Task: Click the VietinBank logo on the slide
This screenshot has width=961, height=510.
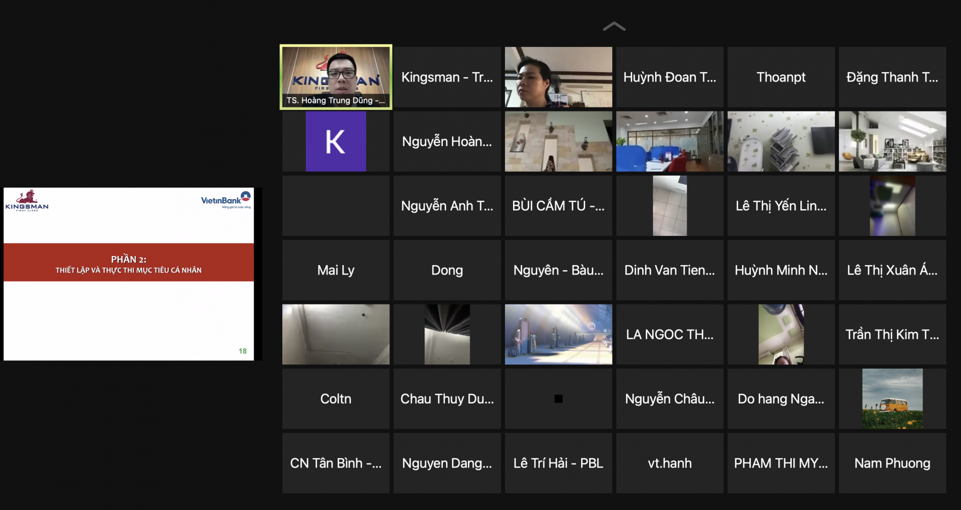Action: click(226, 200)
